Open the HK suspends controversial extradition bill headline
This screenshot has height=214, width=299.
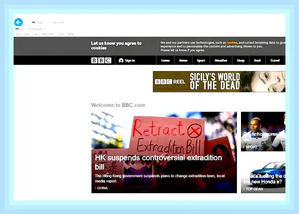(158, 162)
